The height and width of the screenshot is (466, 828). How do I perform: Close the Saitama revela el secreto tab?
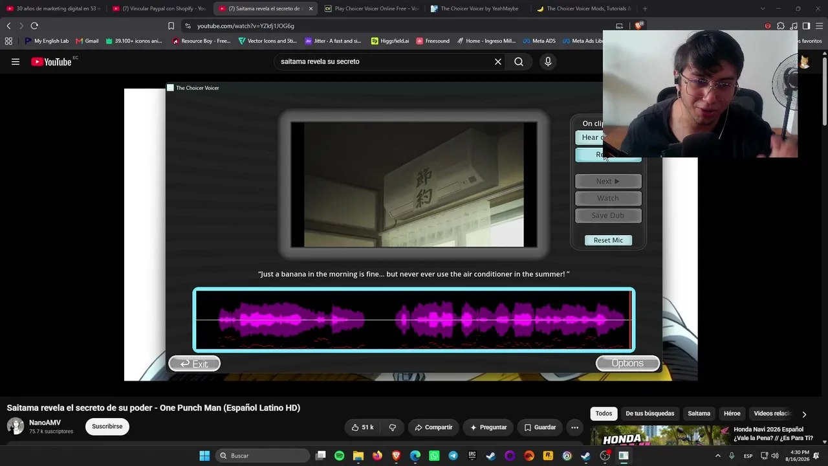(x=310, y=8)
